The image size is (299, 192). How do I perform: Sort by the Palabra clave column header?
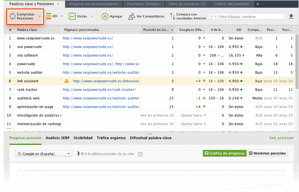pyautogui.click(x=37, y=29)
